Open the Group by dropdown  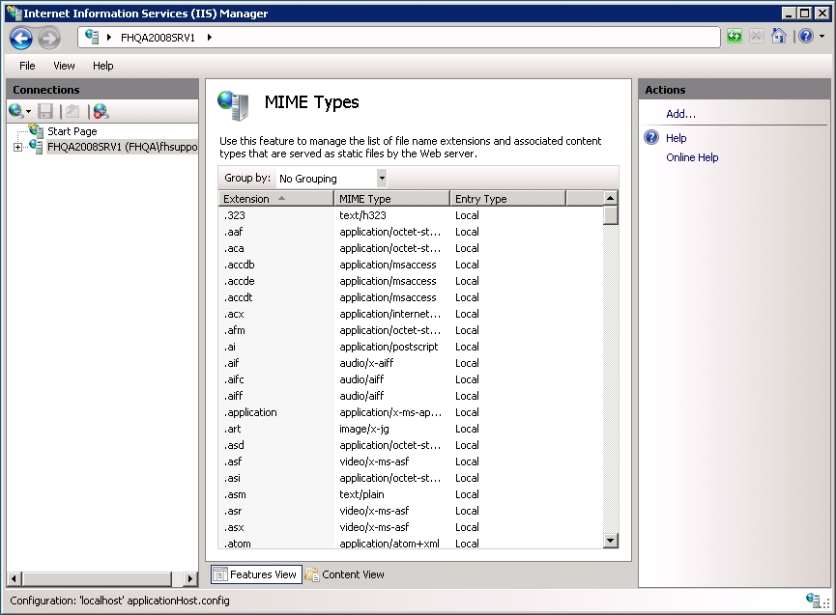[x=381, y=179]
